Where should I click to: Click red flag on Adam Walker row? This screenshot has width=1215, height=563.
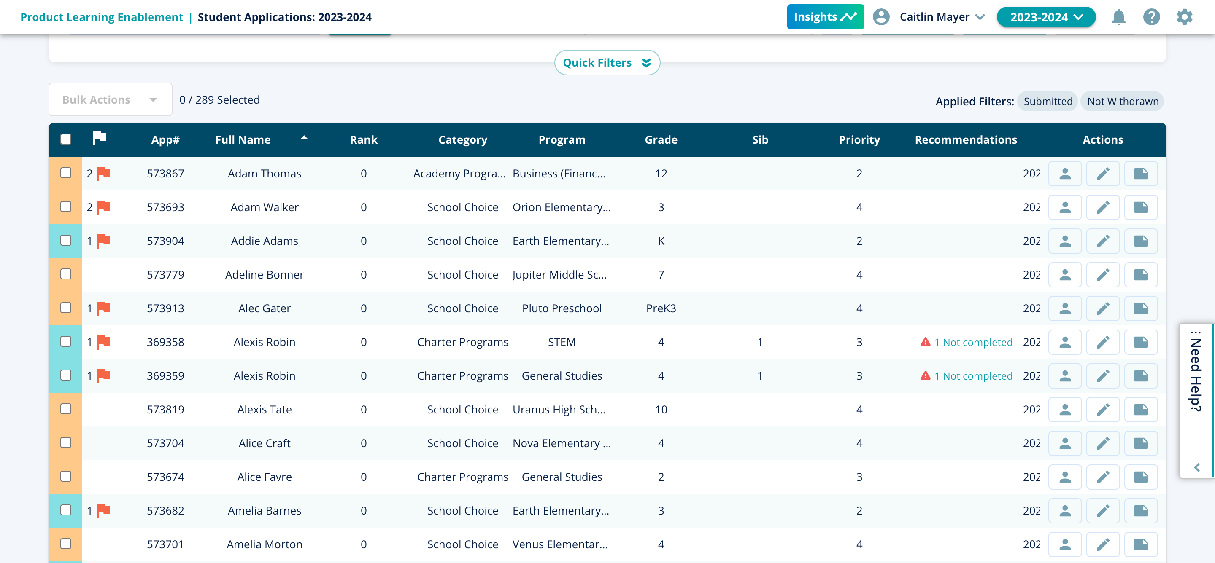(x=103, y=207)
